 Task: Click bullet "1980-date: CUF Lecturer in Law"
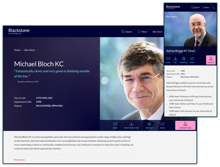pyautogui.click(x=190, y=113)
